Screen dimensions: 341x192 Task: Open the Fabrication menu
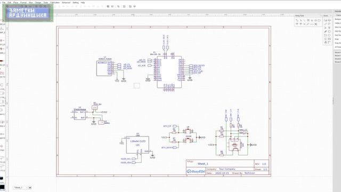(55, 3)
